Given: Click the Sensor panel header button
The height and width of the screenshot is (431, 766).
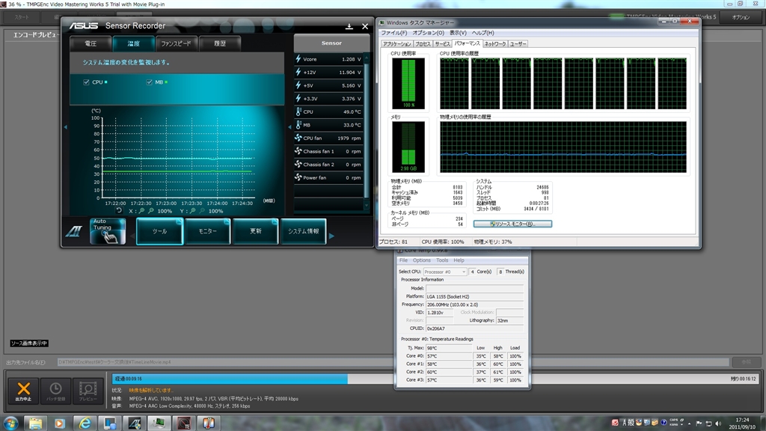Looking at the screenshot, I should point(331,43).
